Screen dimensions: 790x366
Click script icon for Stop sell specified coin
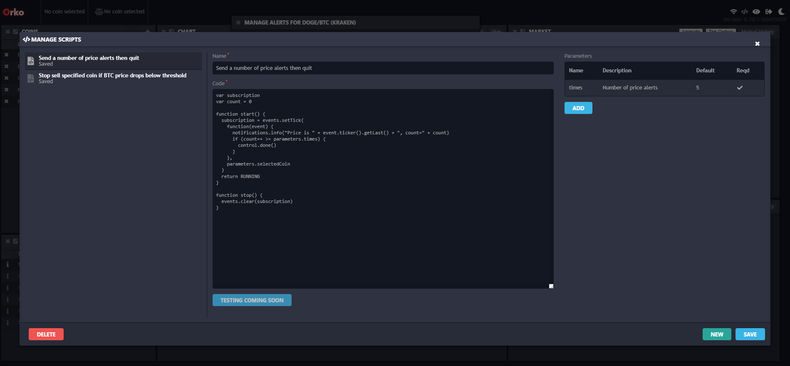pyautogui.click(x=31, y=78)
